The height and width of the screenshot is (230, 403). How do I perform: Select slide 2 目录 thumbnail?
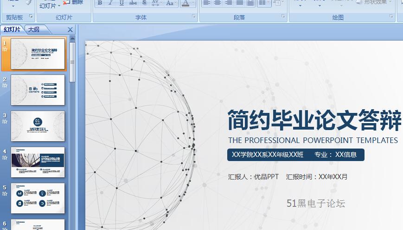(x=38, y=90)
